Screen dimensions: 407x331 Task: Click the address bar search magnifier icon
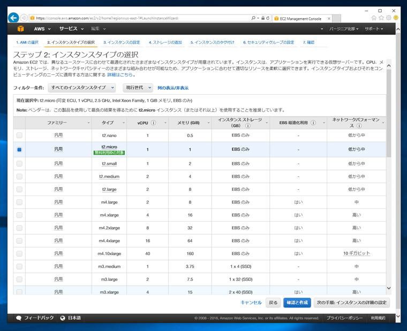pos(253,18)
